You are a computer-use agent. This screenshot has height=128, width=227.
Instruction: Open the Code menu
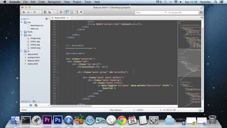tap(41, 2)
